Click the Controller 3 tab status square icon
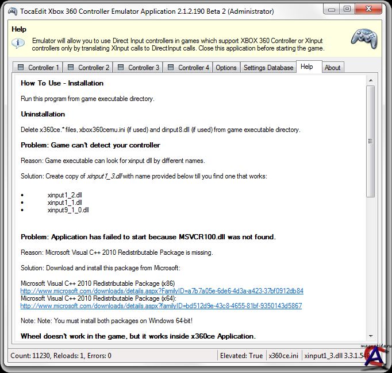 pyautogui.click(x=121, y=68)
